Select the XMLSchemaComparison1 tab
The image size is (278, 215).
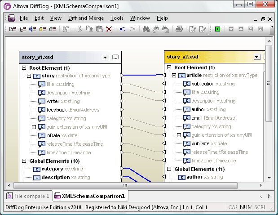[x=90, y=196]
